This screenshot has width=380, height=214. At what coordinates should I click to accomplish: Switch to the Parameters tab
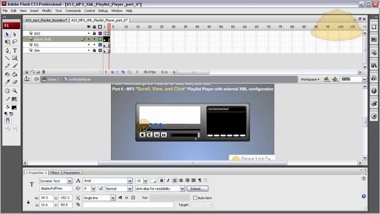point(72,173)
